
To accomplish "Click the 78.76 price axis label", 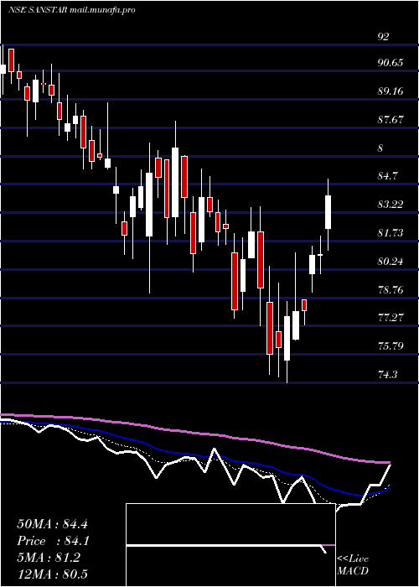I will coord(391,290).
